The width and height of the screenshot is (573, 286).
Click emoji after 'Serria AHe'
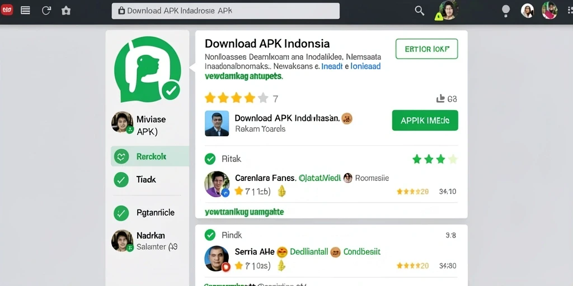[282, 252]
